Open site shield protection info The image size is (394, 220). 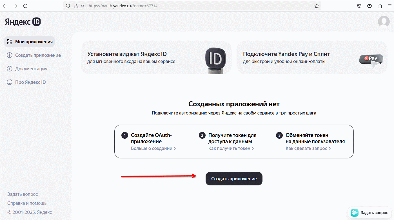(68, 6)
